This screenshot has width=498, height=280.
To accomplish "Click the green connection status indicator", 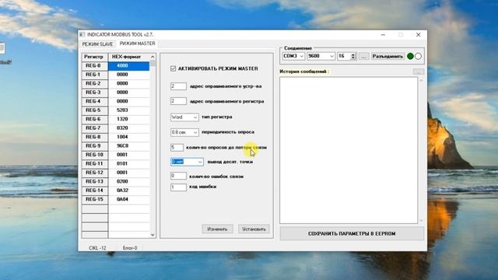I will click(410, 56).
